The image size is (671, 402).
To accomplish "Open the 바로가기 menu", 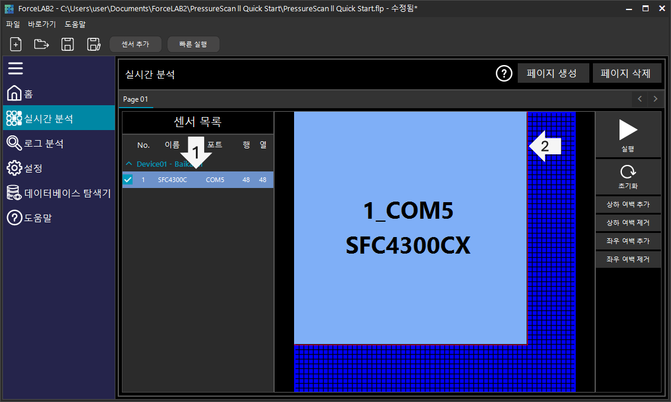I will click(x=42, y=24).
